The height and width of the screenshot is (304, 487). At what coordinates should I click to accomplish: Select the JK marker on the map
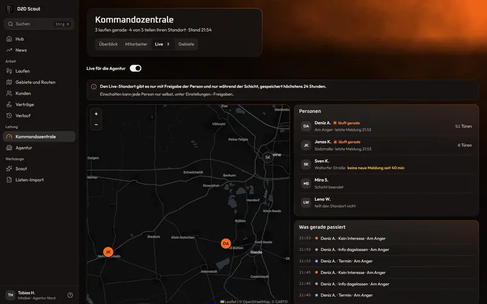tap(108, 252)
